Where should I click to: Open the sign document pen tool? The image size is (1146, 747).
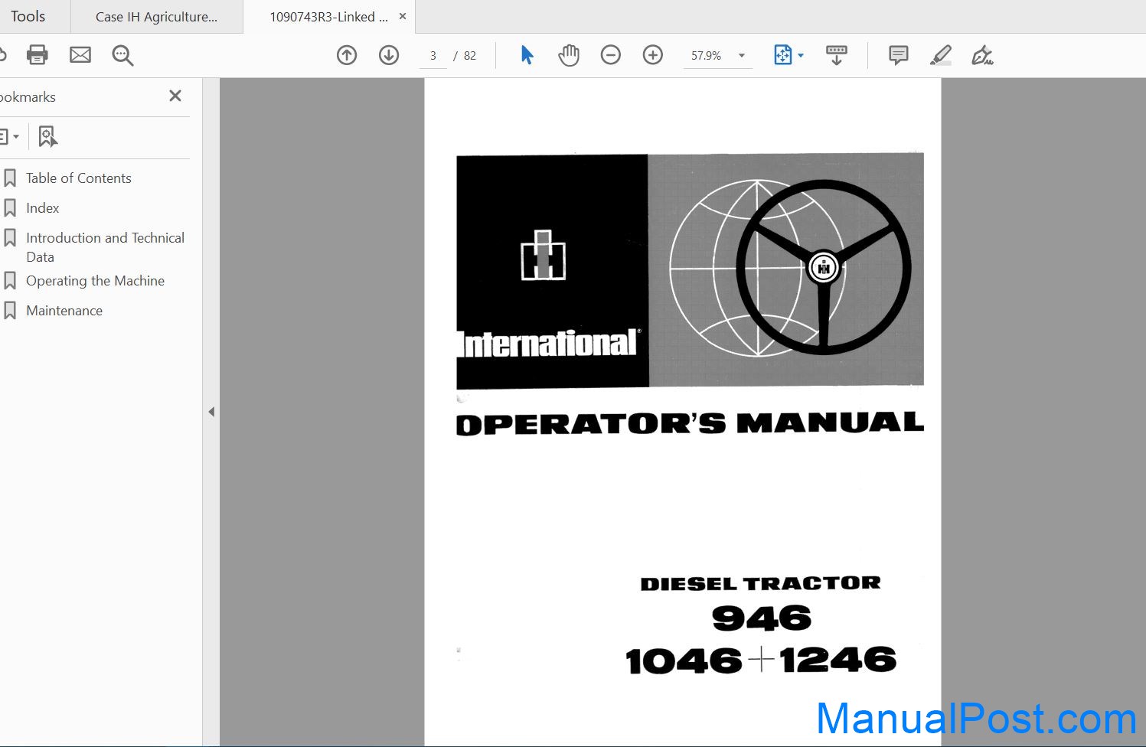pos(982,55)
